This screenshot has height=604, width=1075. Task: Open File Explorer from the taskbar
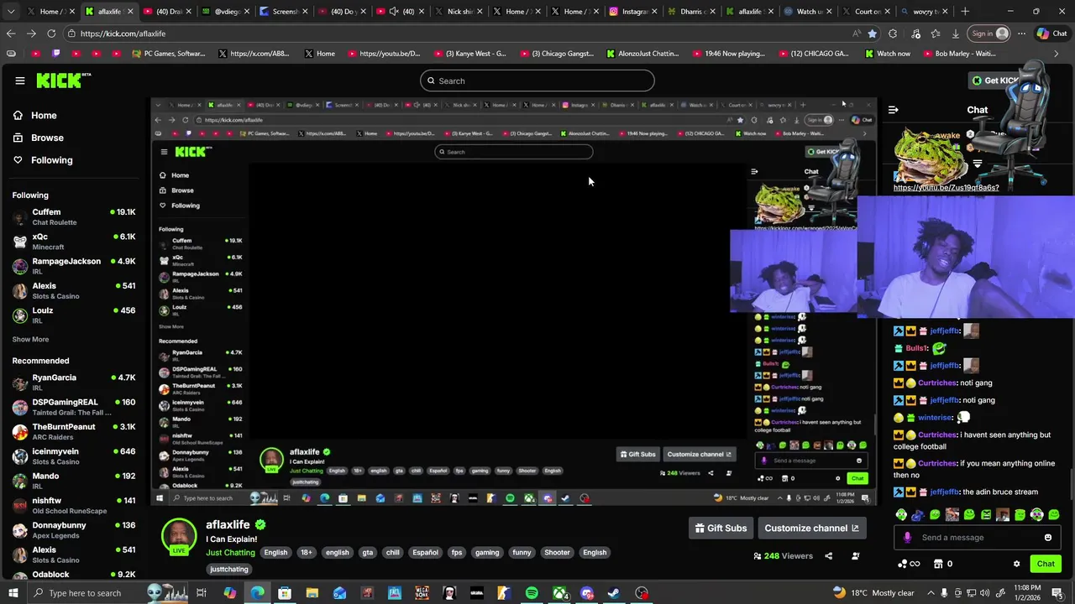312,593
